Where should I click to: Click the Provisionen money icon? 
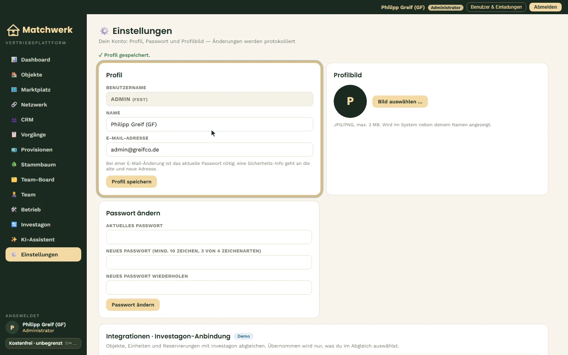[x=14, y=149]
